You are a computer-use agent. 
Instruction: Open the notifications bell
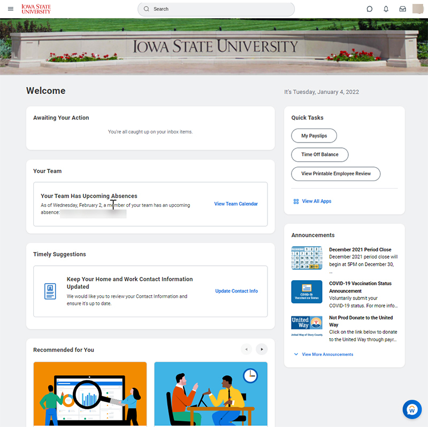pyautogui.click(x=386, y=9)
